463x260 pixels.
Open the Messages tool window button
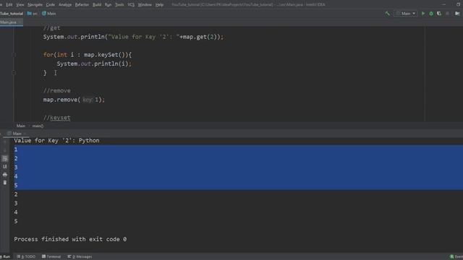coord(80,257)
